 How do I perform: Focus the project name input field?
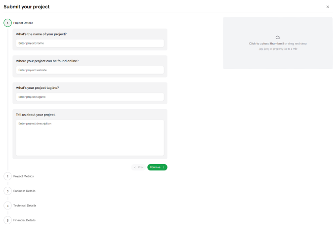pyautogui.click(x=90, y=43)
